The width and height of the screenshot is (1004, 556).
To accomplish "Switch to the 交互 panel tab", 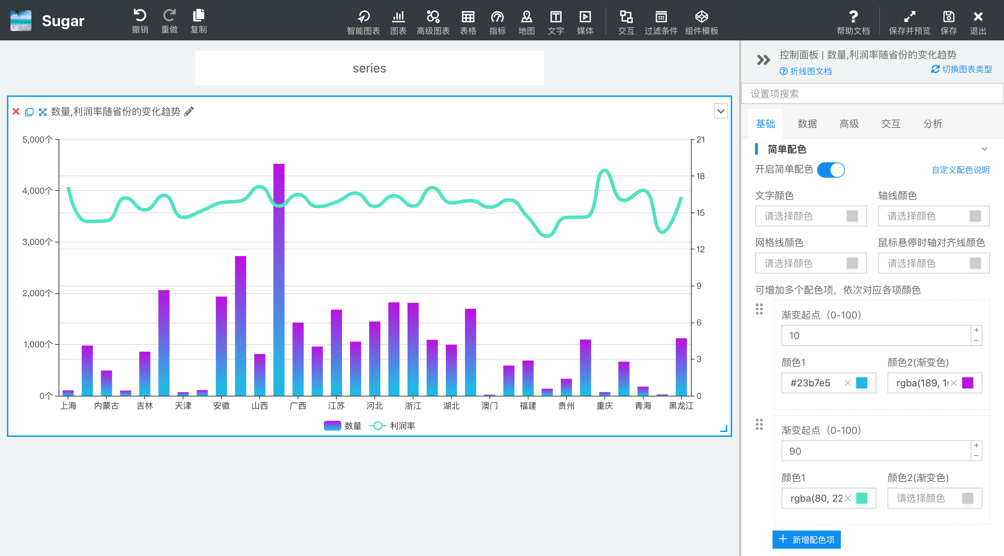I will (x=891, y=124).
